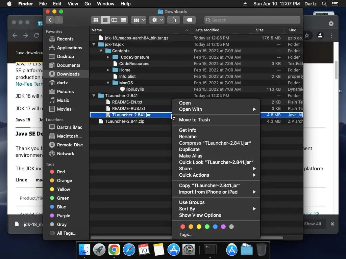Expand the _CodeSignature folder
Image resolution: width=346 pixels, height=259 pixels.
pyautogui.click(x=108, y=57)
